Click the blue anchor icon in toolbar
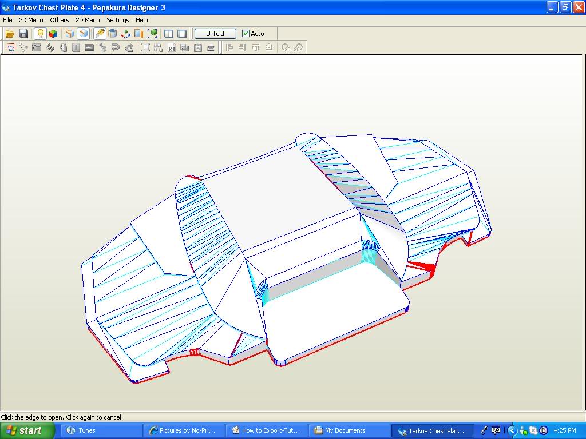Screen dimensions: 586x439 point(126,34)
